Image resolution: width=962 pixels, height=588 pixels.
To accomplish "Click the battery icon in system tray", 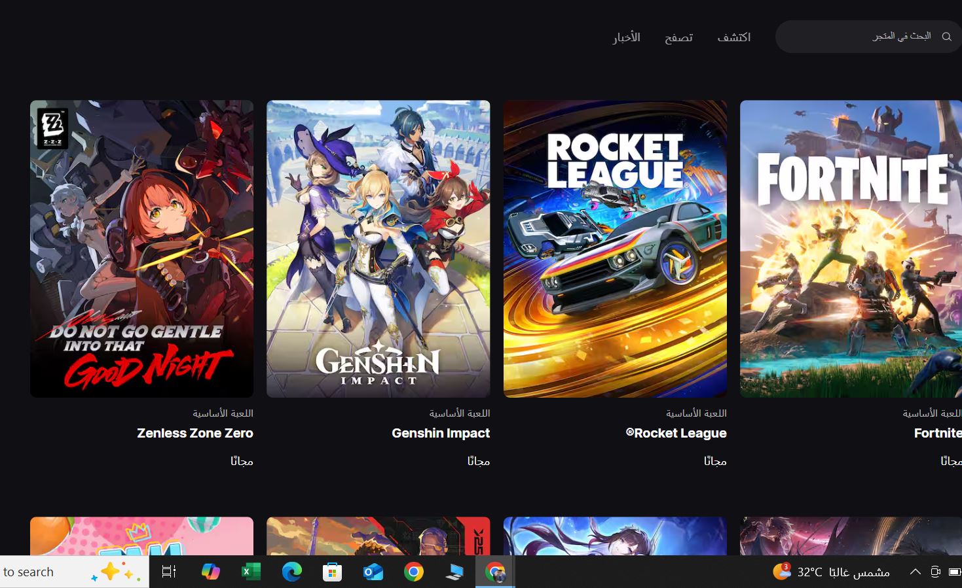I will pos(955,572).
